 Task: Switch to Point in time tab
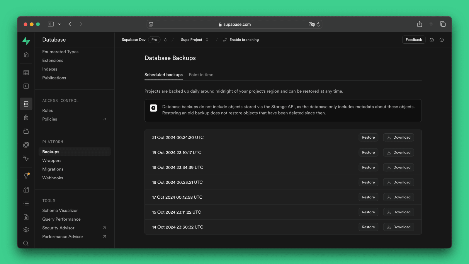tap(201, 75)
